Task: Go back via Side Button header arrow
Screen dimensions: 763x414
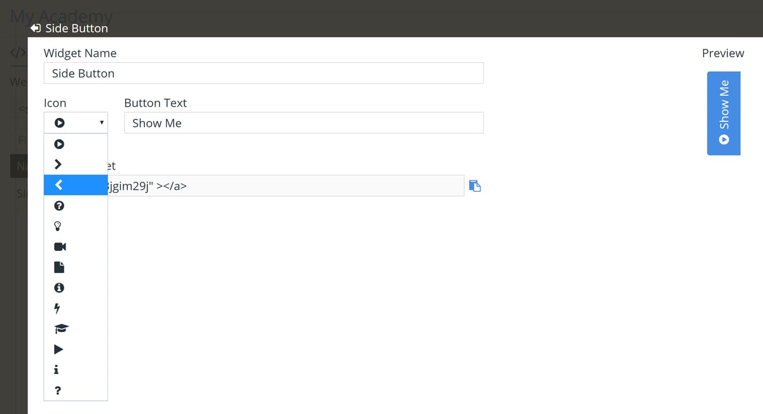Action: (36, 28)
